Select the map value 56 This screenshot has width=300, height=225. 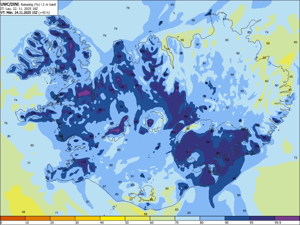188,129
